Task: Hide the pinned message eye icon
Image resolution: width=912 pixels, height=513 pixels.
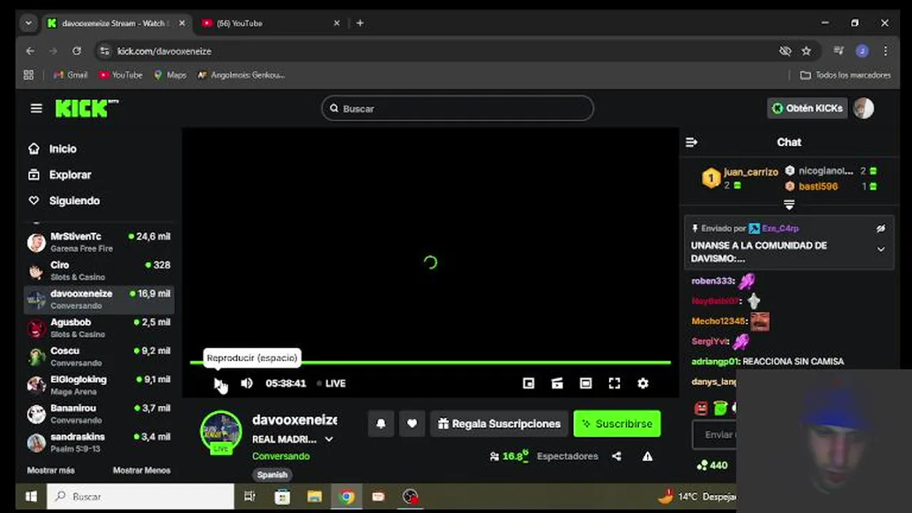Action: point(881,229)
